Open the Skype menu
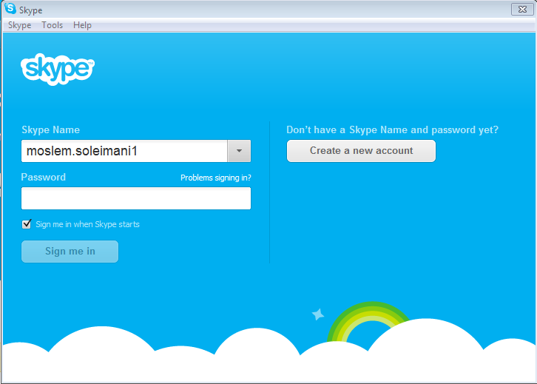The height and width of the screenshot is (384, 537). [x=19, y=25]
